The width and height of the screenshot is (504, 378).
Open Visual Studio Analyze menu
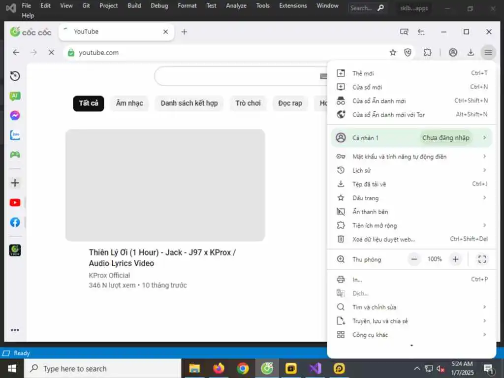236,5
